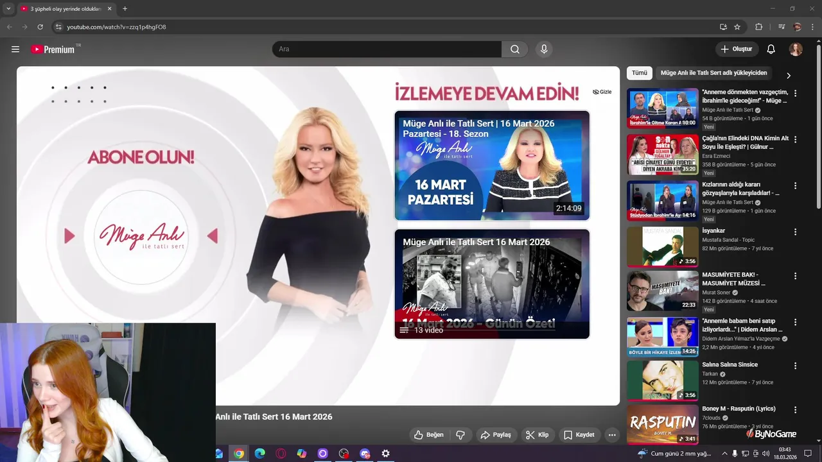
Task: Open Chrome profile avatar
Action: pyautogui.click(x=797, y=27)
